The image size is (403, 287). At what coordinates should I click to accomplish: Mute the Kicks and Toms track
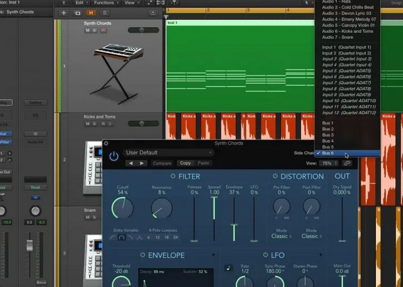[88, 124]
